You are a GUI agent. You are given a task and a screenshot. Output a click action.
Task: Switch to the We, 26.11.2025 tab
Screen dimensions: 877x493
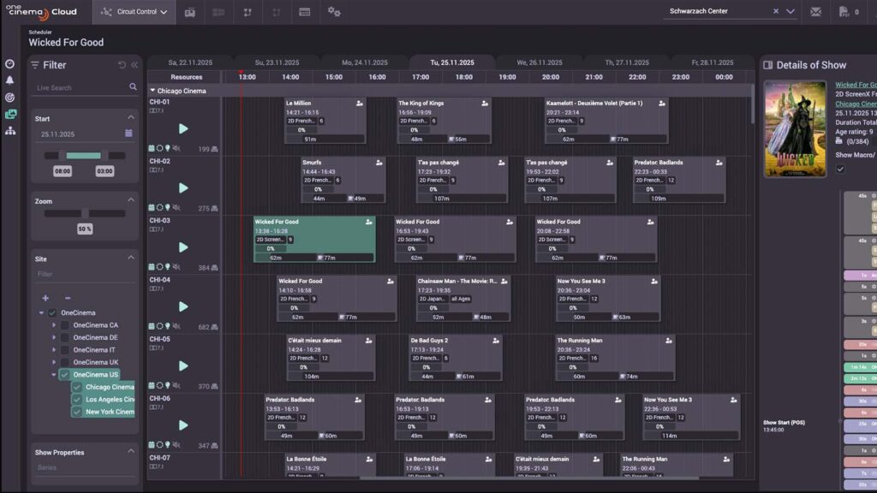[x=539, y=62]
